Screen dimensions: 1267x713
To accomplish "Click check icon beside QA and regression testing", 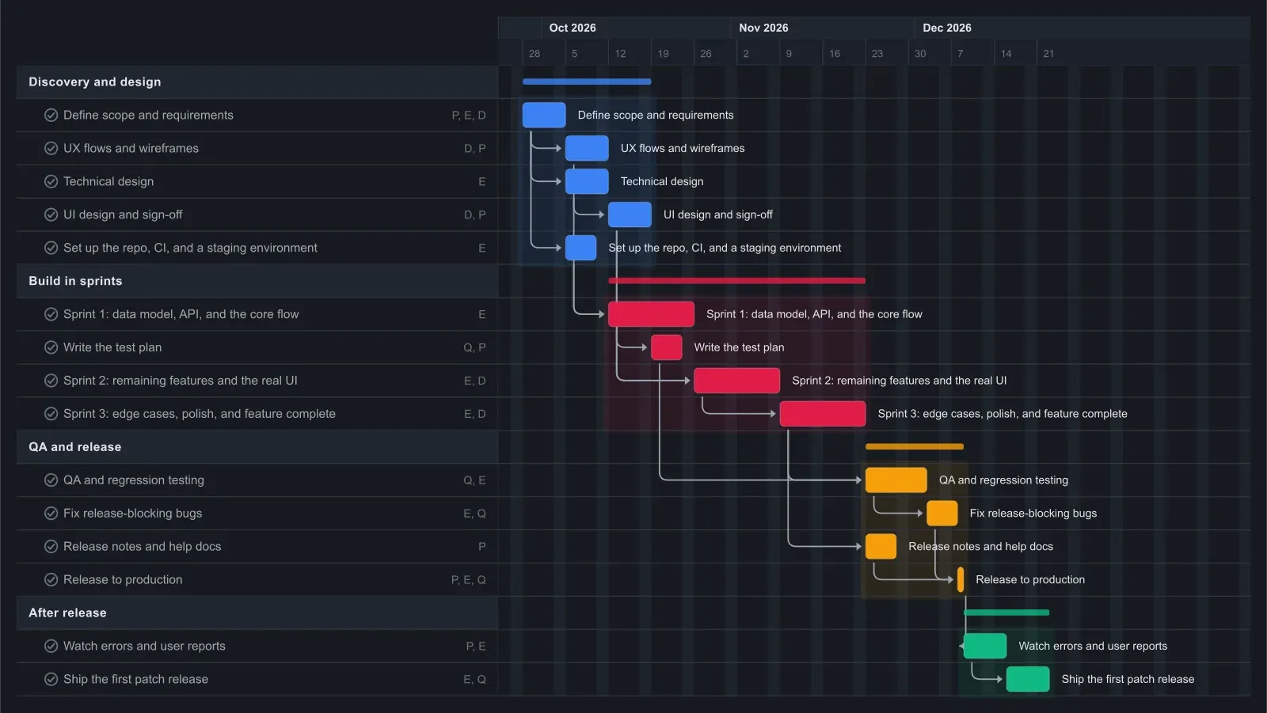I will pos(51,480).
